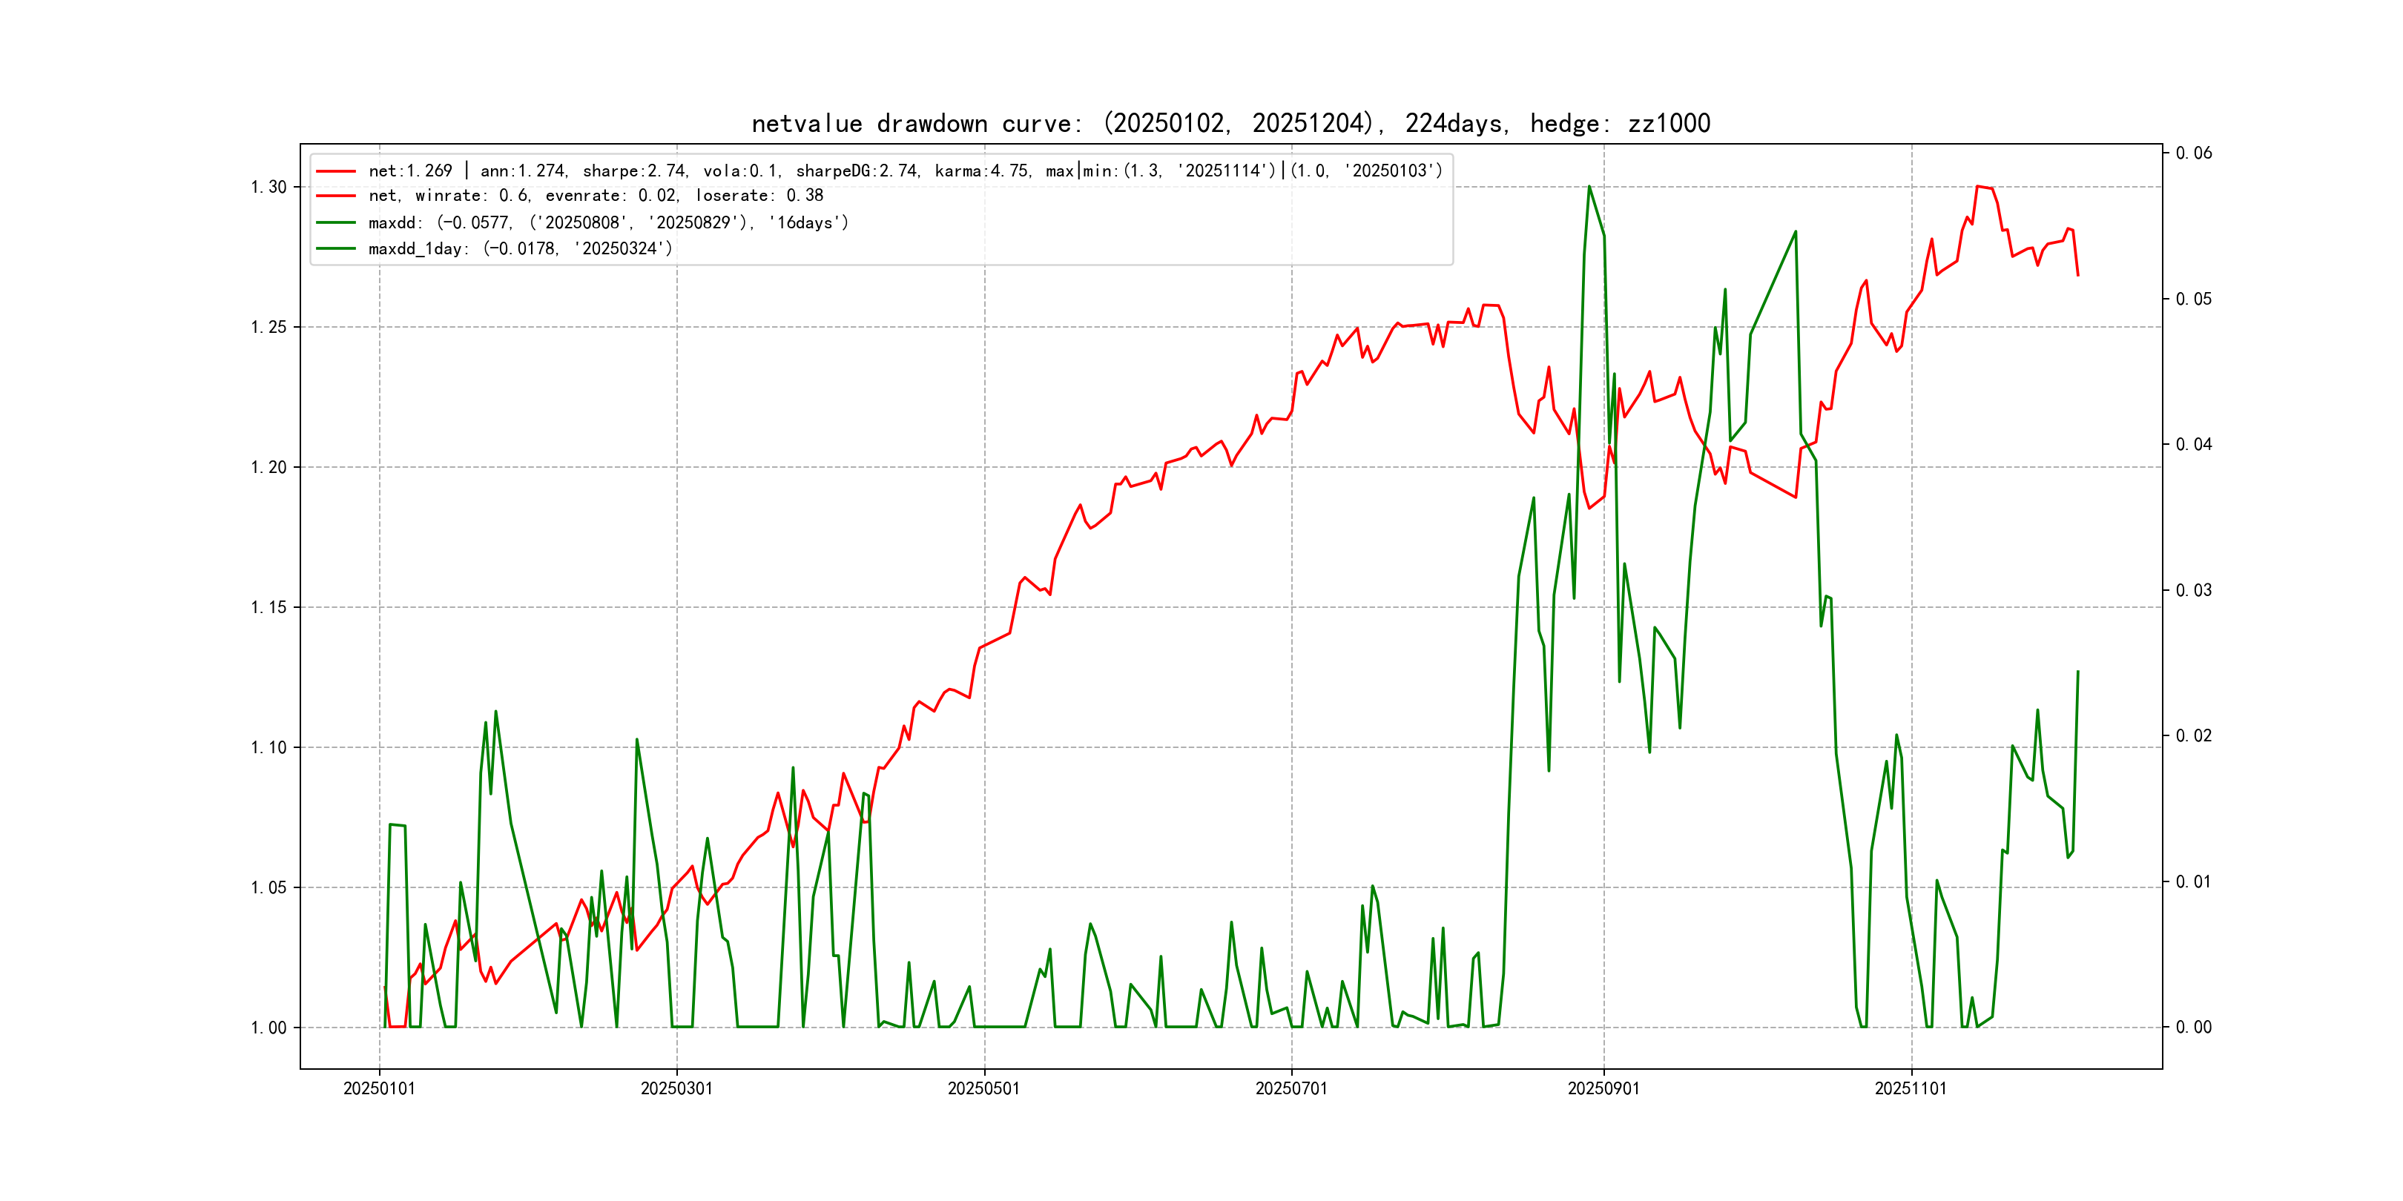This screenshot has width=2403, height=1201.
Task: Select the winrate legend text entry
Action: click(x=595, y=196)
